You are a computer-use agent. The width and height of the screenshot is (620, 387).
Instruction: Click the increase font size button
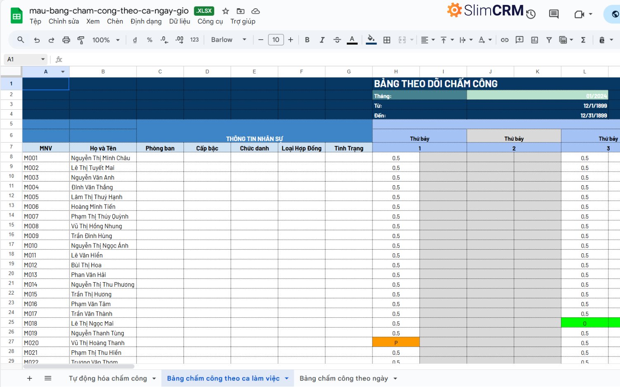(291, 40)
